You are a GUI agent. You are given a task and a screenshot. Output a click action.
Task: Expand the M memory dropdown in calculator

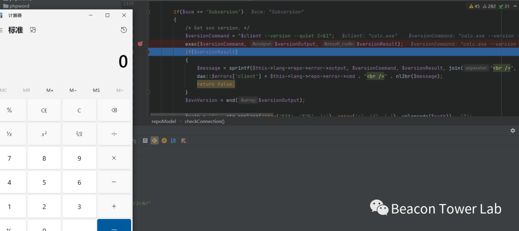pyautogui.click(x=120, y=90)
